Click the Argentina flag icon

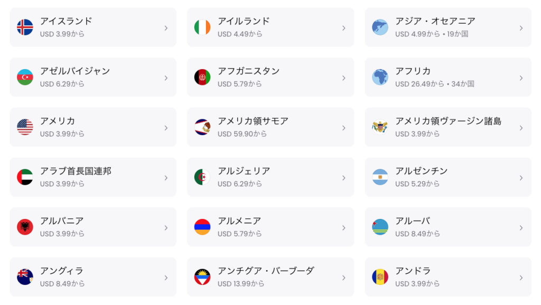pyautogui.click(x=380, y=177)
